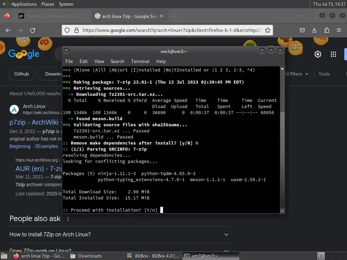
Task: Click the padlock site security icon
Action: pos(77,30)
